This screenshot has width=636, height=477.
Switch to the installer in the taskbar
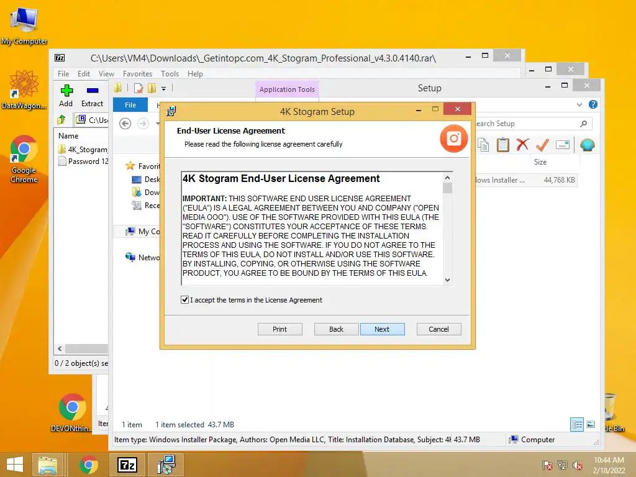(x=166, y=465)
